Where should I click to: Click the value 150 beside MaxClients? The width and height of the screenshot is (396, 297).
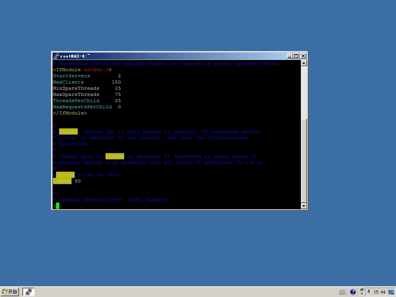click(x=116, y=82)
